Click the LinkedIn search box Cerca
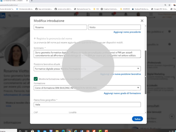This screenshot has height=132, width=176. (29, 16)
